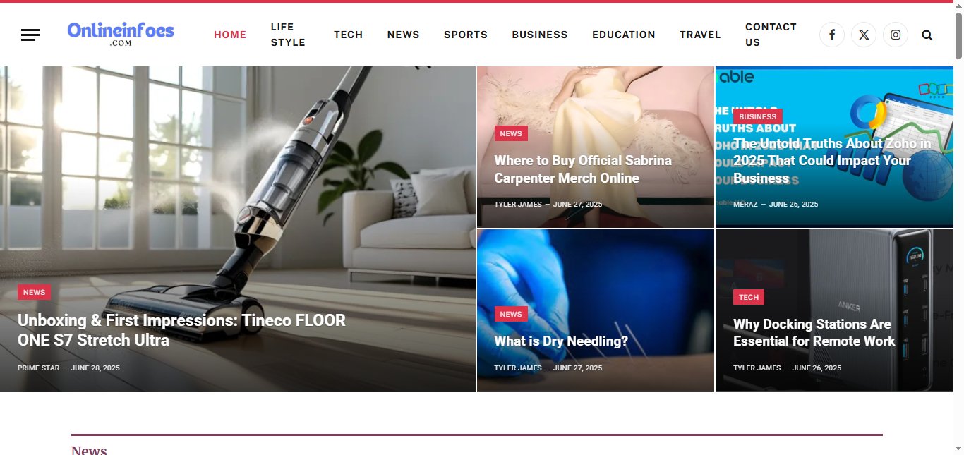Image resolution: width=964 pixels, height=455 pixels.
Task: Click the Onlineinfoes.com logo
Action: (x=121, y=33)
